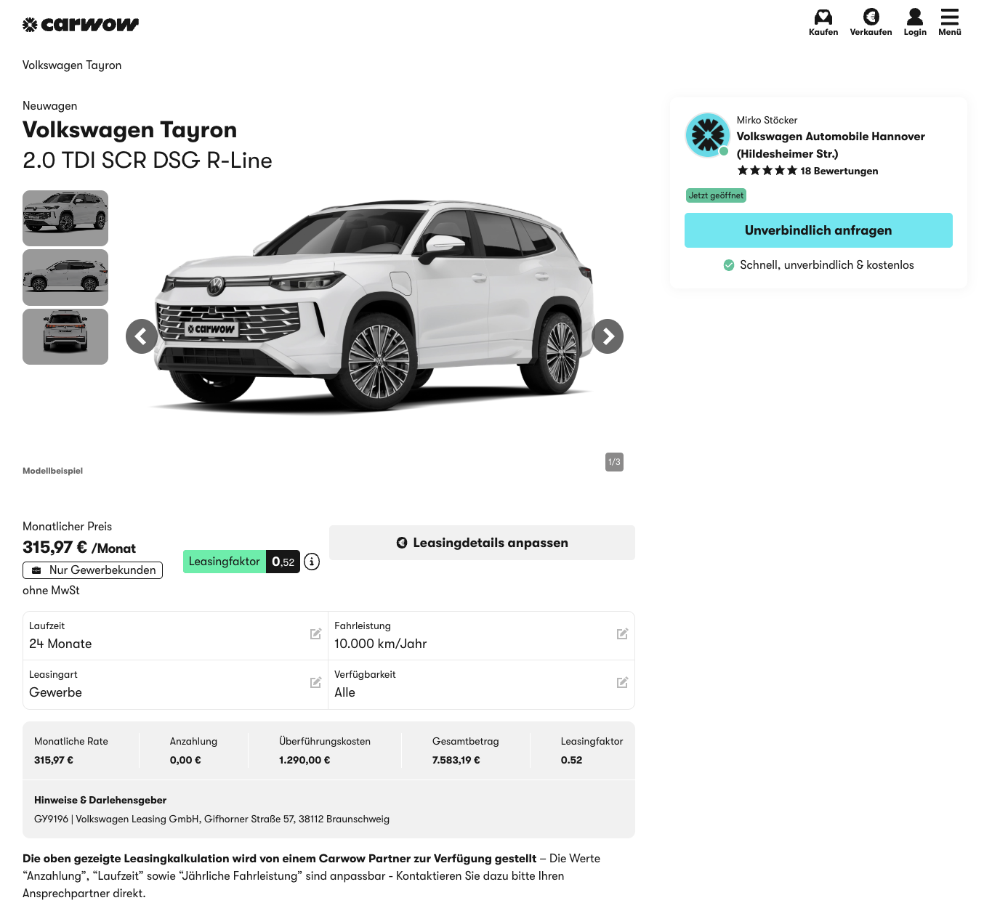
Task: Click the Volkswagen Tayron breadcrumb
Action: 72,65
